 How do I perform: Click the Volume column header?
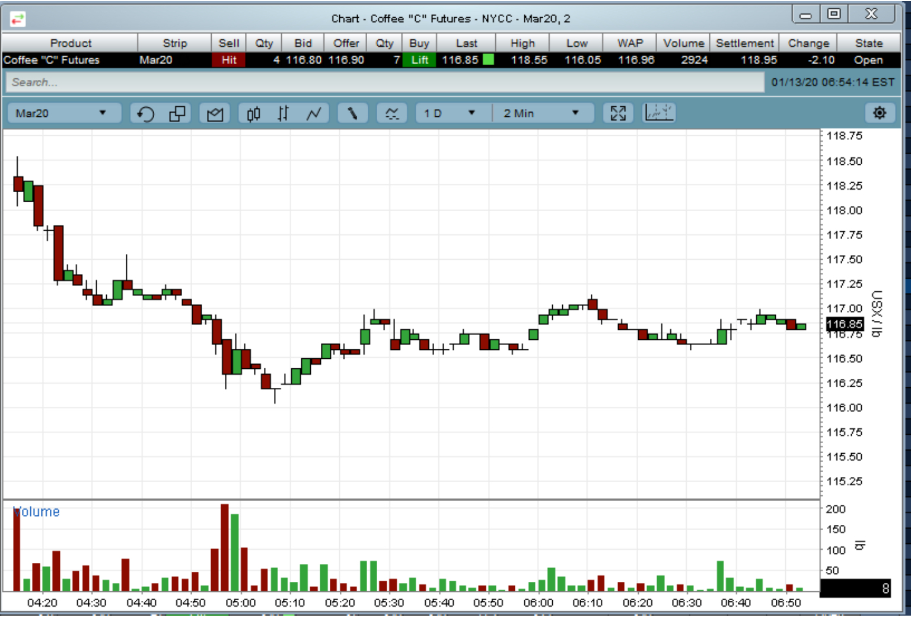[683, 43]
